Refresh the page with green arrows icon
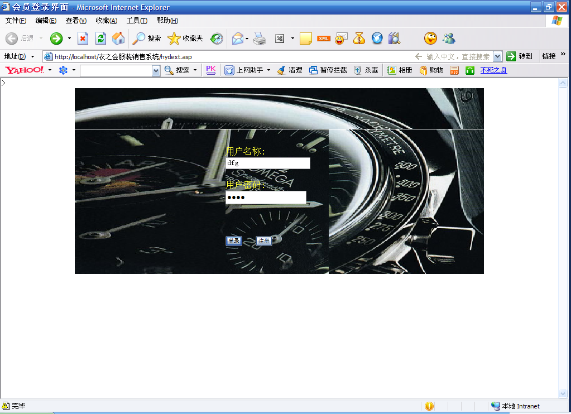The image size is (571, 414). point(101,38)
